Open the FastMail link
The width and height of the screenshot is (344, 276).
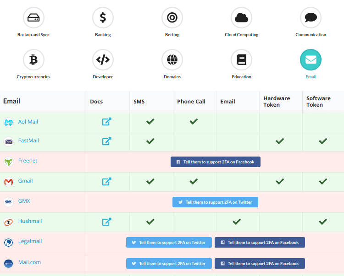(28, 141)
